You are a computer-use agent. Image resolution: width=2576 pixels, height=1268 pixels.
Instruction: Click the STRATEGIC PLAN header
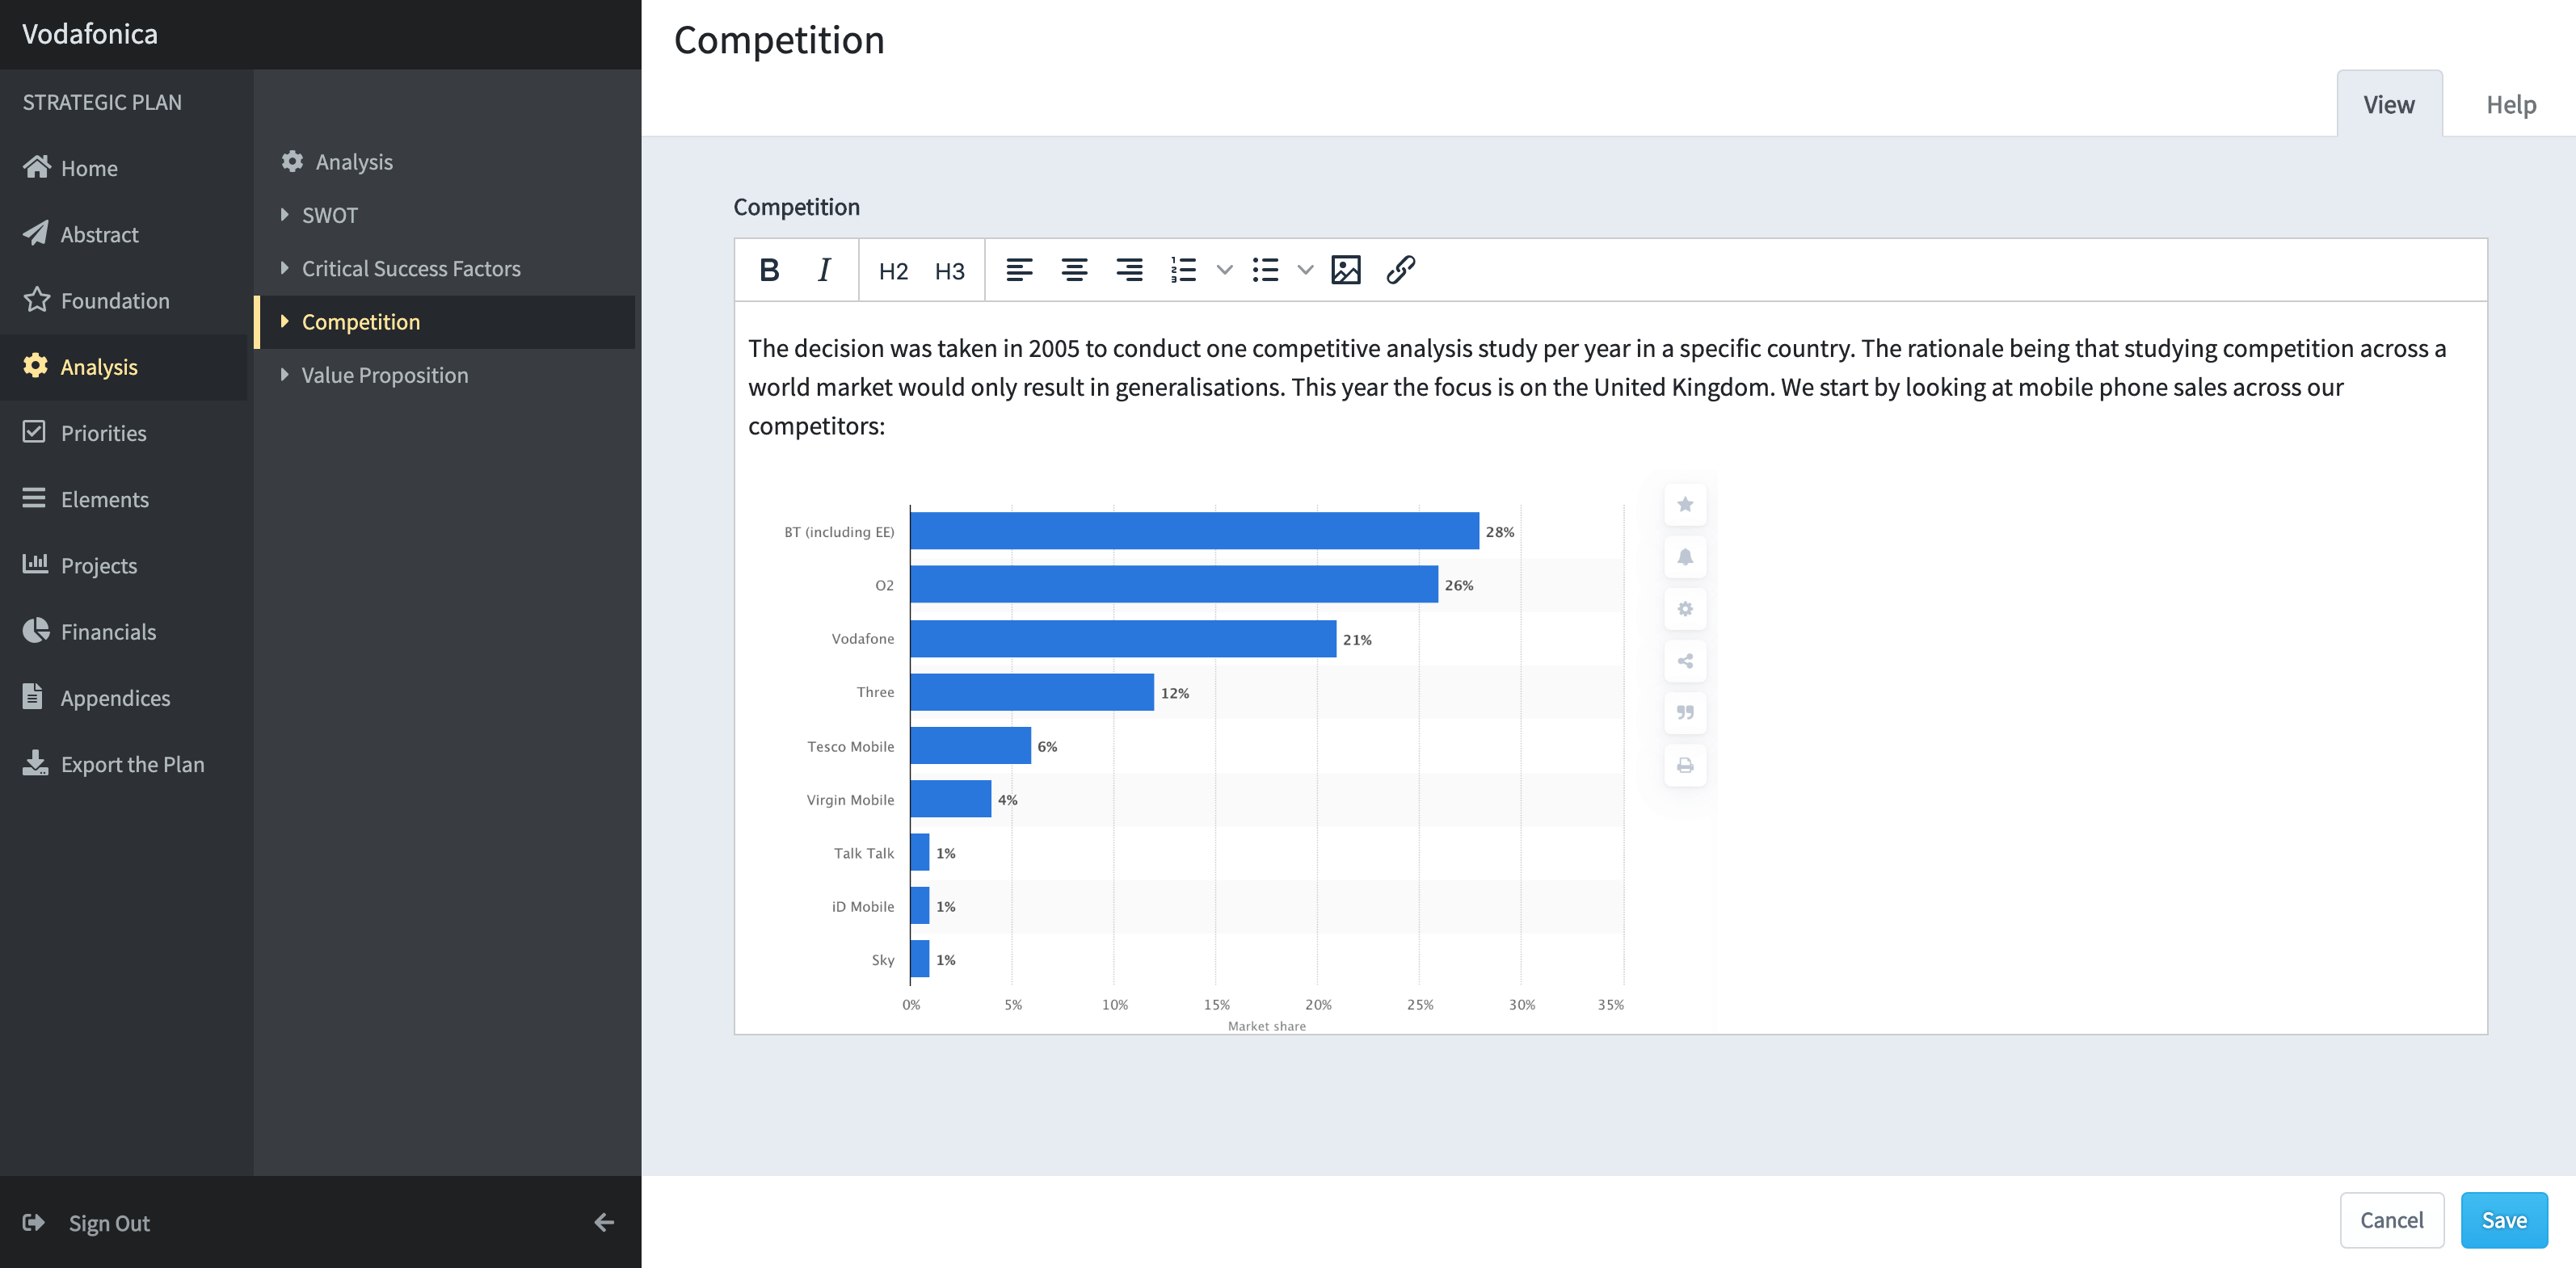point(102,102)
